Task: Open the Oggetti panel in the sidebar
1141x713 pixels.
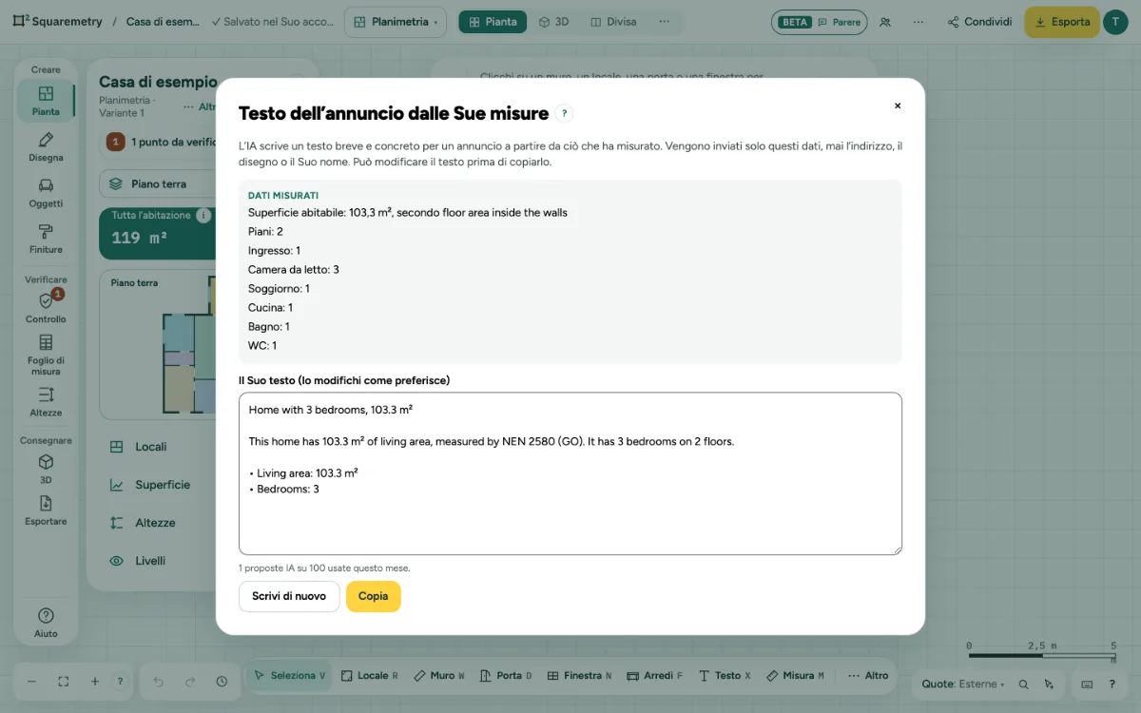Action: click(46, 193)
